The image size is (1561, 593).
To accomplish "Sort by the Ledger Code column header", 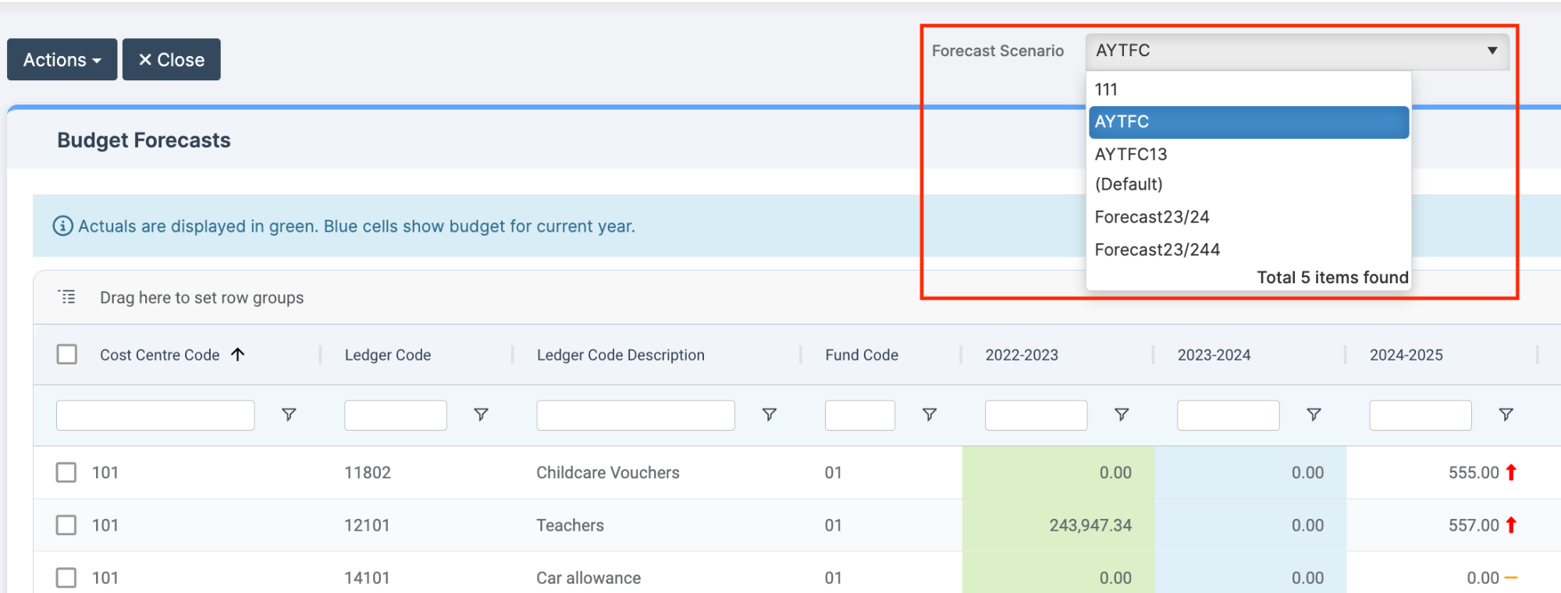I will (x=388, y=355).
